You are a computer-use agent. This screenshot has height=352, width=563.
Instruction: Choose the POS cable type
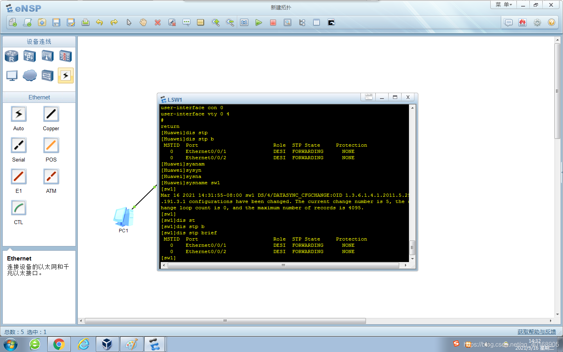tap(51, 145)
